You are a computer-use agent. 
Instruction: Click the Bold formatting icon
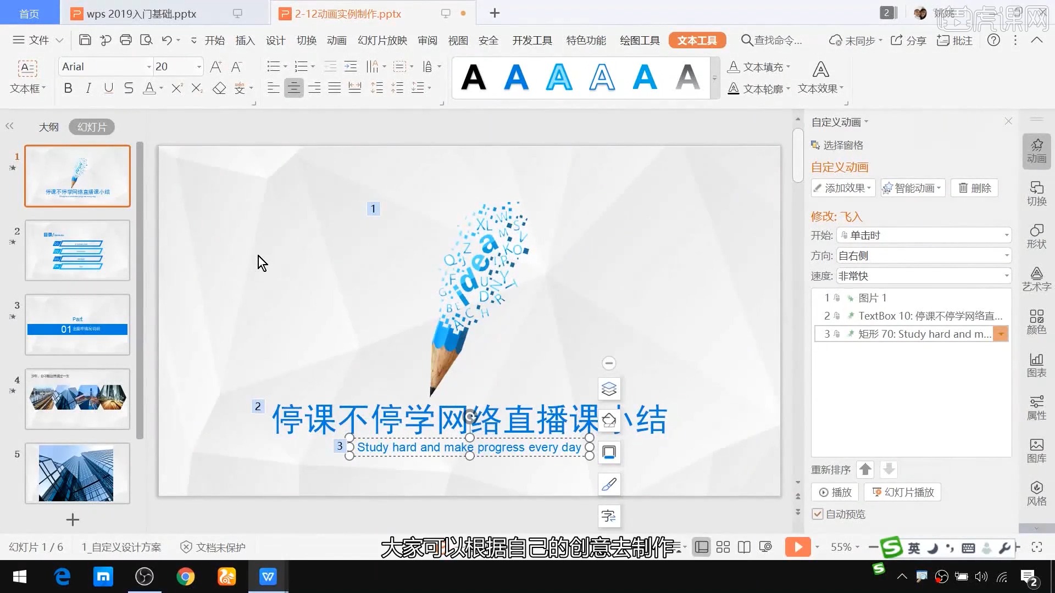(68, 88)
